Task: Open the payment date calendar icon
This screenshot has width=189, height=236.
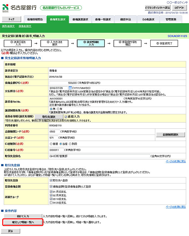Action: [70, 88]
